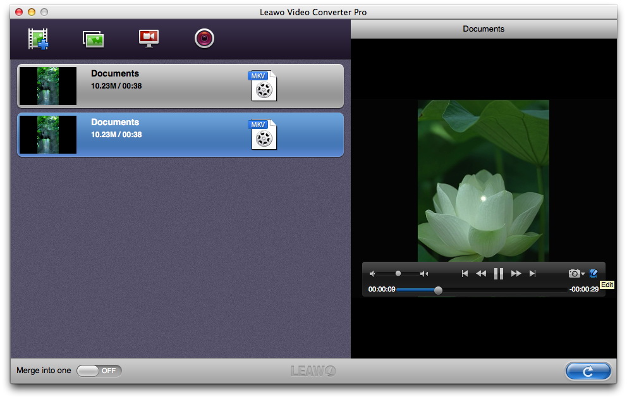
Task: Close the Leawo Video Converter window
Action: [19, 12]
